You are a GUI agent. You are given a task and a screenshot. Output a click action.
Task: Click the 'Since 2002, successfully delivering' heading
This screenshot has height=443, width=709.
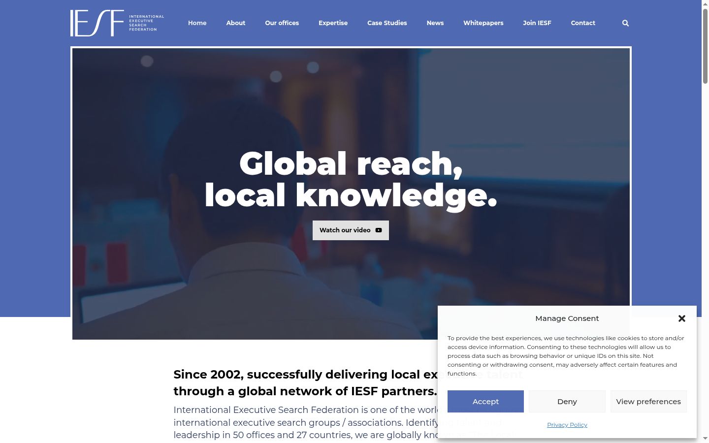[x=348, y=382]
